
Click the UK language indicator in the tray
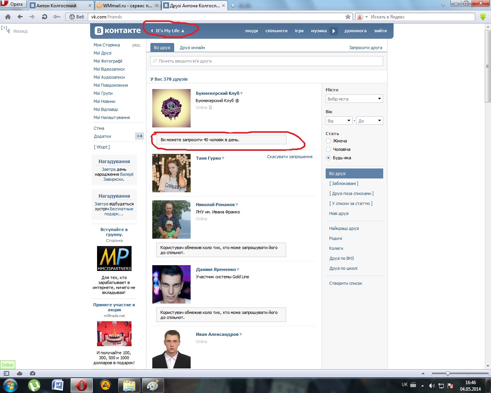point(405,385)
